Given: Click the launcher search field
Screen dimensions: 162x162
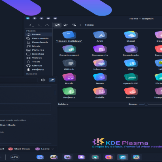Looking at the screenshot, I should click(19, 80).
